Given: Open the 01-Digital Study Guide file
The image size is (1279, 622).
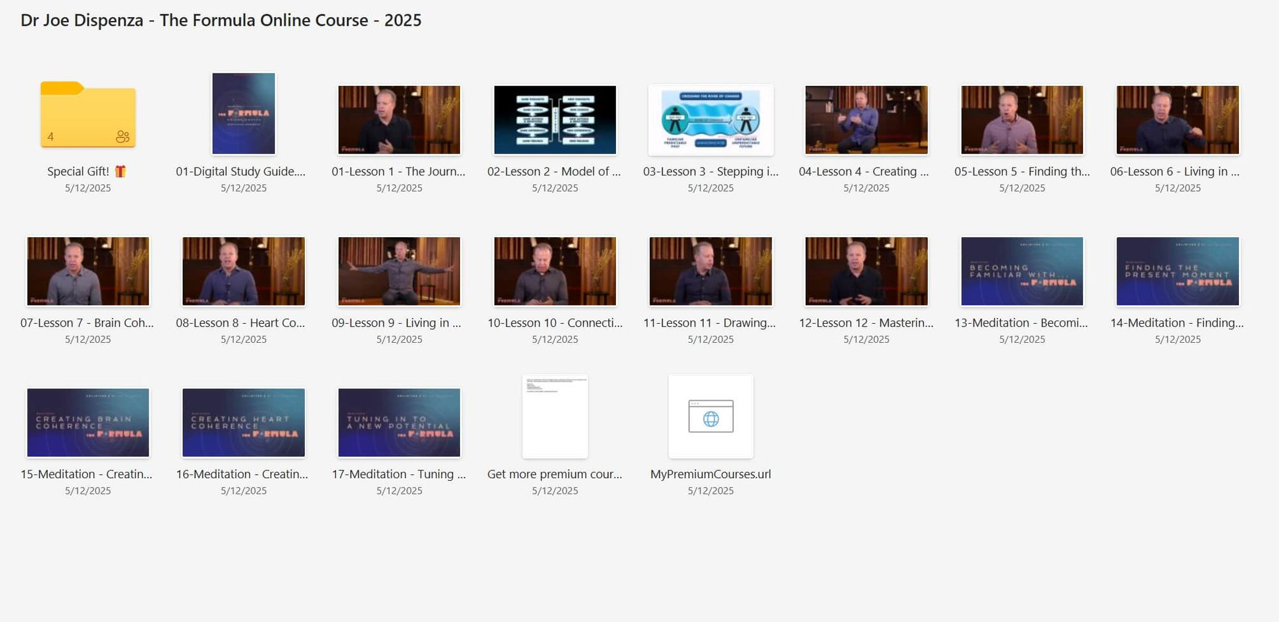Looking at the screenshot, I should coord(243,114).
